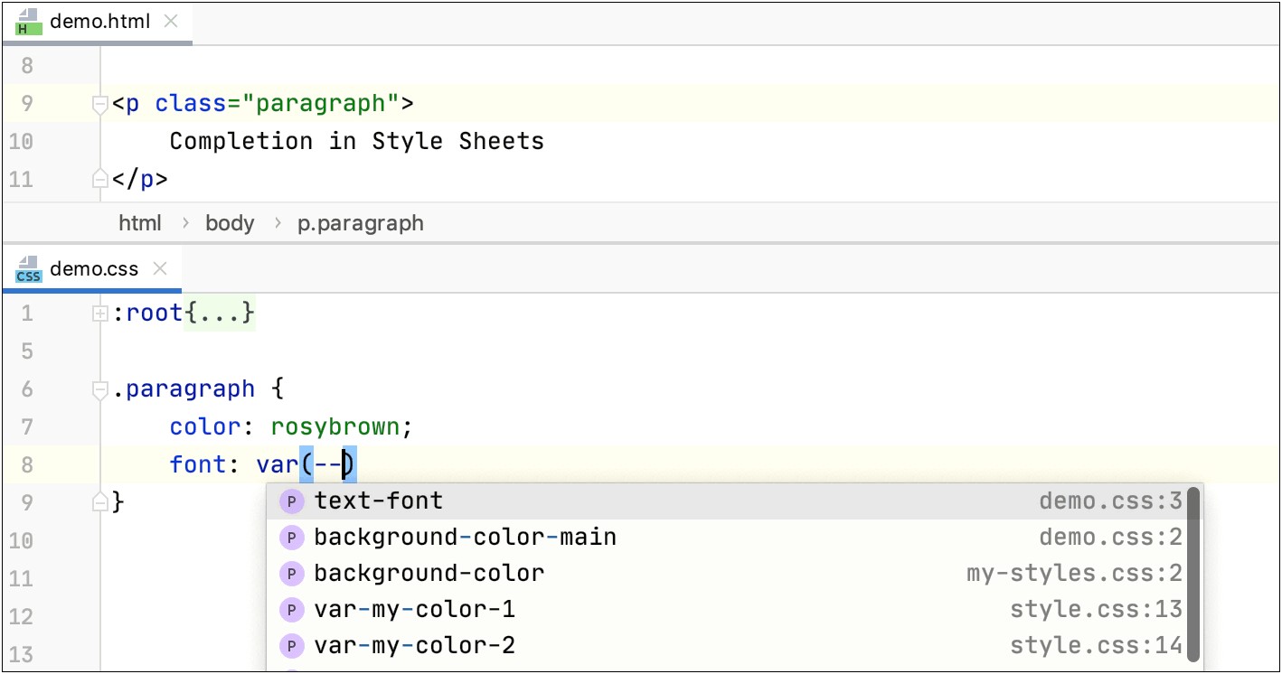Screen dimensions: 1282x674
Task: Click the "paragraph" class attribute value
Action: pos(320,104)
